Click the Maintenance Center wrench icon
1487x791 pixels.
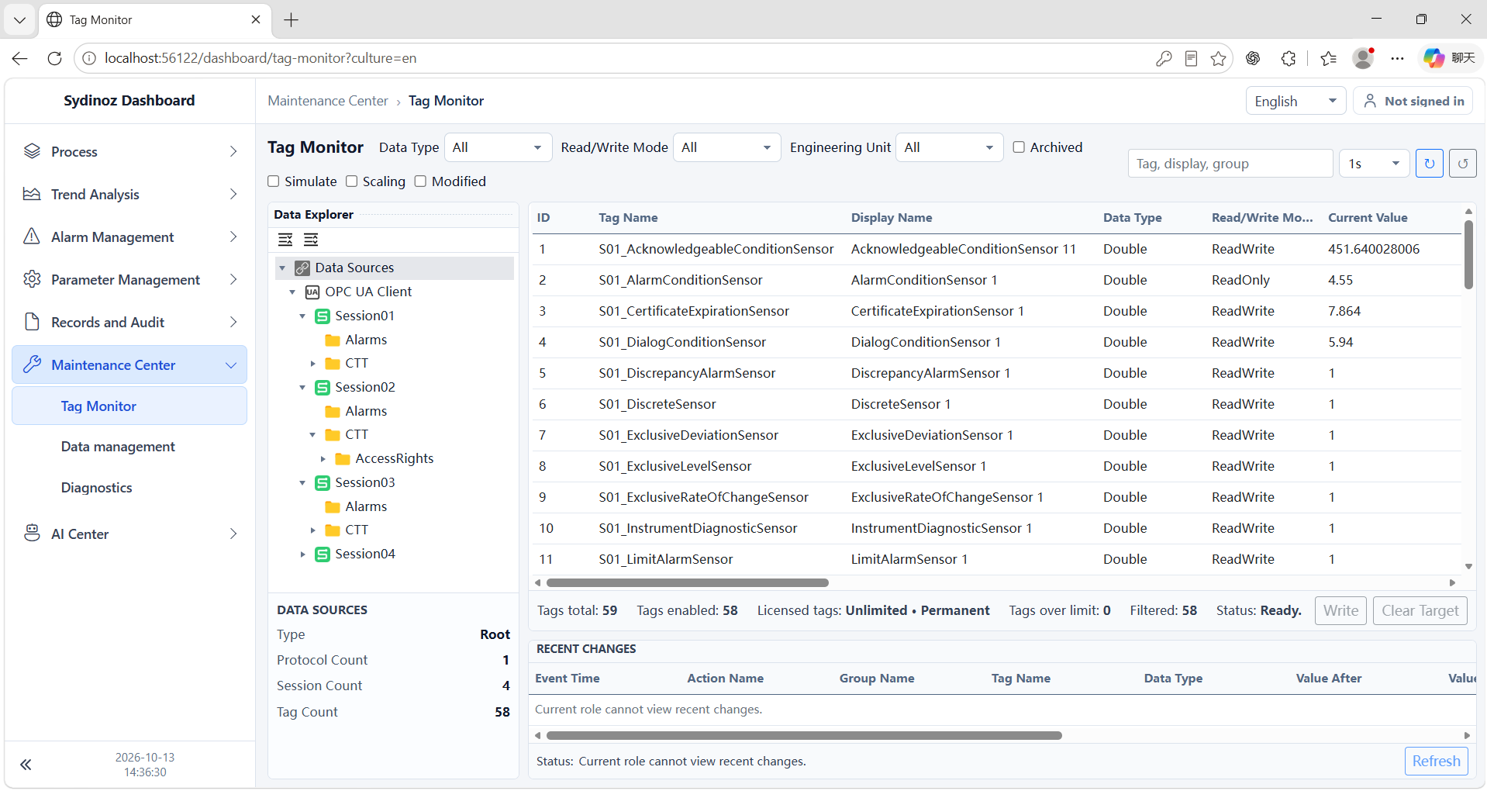[x=32, y=364]
